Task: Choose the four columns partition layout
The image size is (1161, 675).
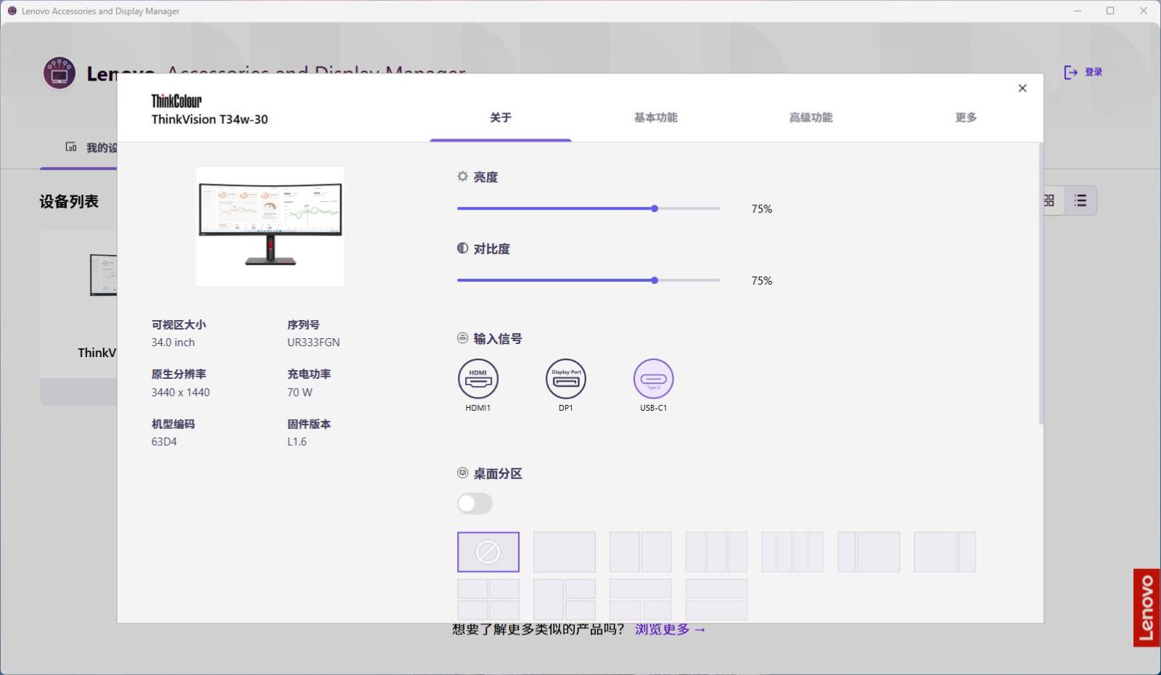Action: pyautogui.click(x=792, y=552)
